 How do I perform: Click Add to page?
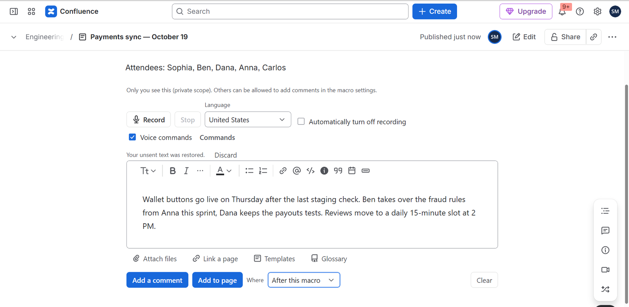[217, 280]
